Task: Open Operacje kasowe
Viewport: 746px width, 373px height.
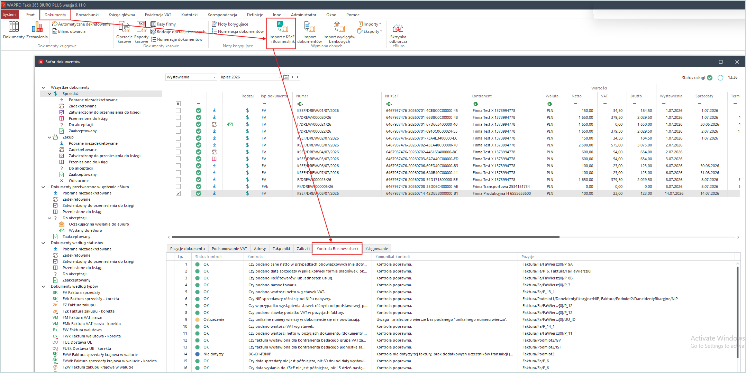Action: pos(125,32)
